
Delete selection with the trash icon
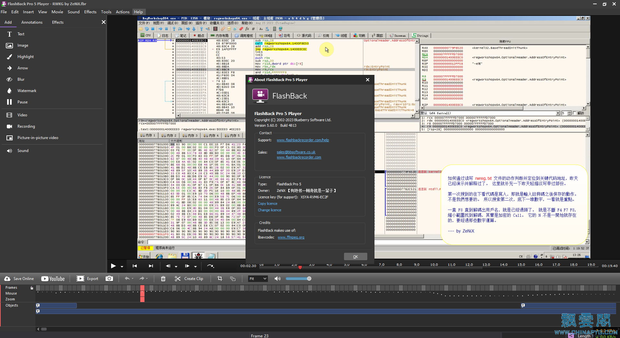click(x=163, y=279)
